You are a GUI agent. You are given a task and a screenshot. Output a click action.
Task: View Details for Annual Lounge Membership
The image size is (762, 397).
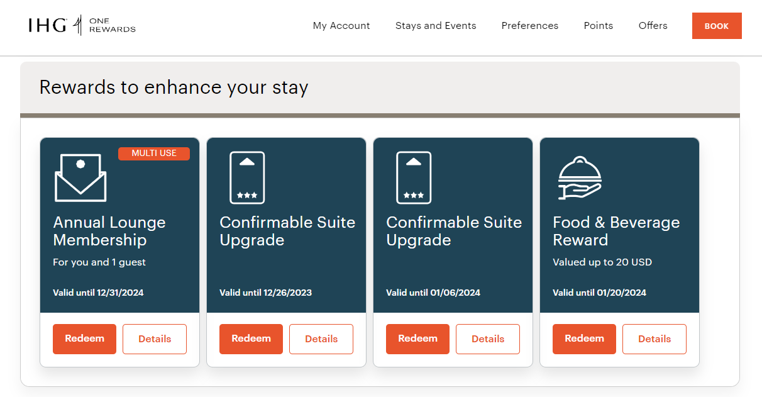coord(155,338)
